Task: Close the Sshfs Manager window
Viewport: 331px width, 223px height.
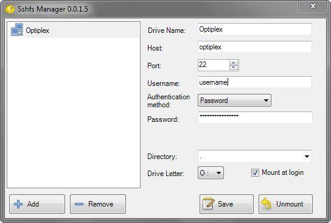Action: pyautogui.click(x=312, y=6)
